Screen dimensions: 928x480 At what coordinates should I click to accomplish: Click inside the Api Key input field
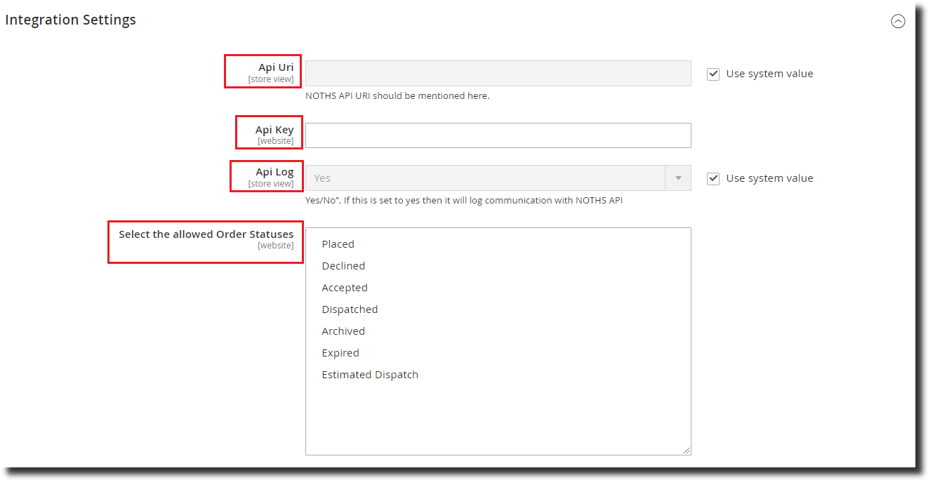click(498, 135)
